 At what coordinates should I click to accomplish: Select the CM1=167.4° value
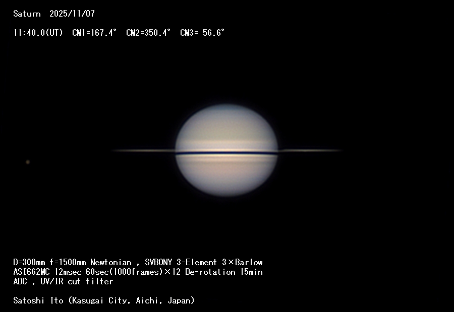[x=94, y=33]
